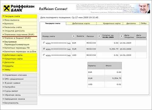Click the 9,354.79 balance in accounts table
This screenshot has height=110, width=152.
114,49
